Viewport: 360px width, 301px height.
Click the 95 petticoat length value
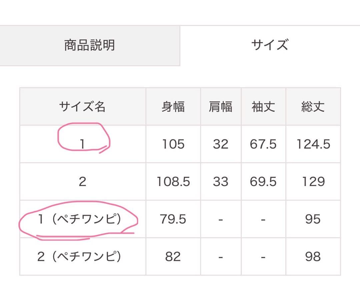click(x=313, y=219)
